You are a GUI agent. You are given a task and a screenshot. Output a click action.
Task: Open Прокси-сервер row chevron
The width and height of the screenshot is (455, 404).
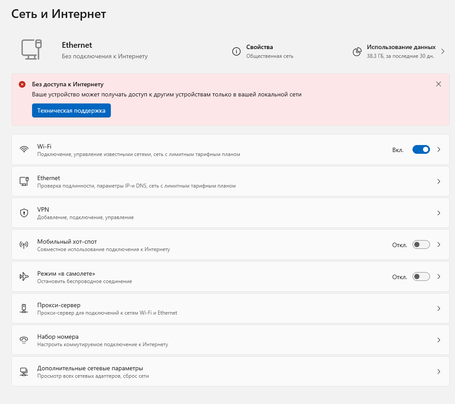point(439,308)
